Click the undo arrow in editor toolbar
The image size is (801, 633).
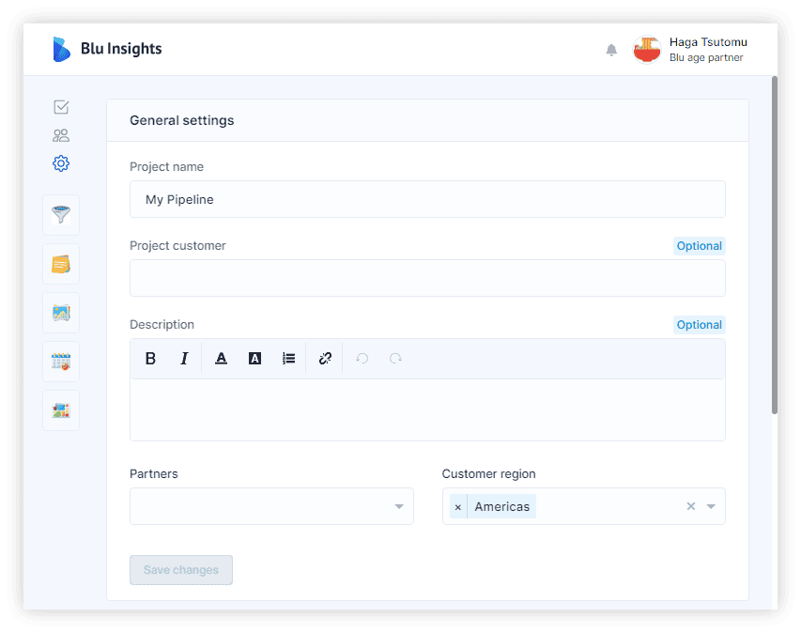pyautogui.click(x=362, y=359)
